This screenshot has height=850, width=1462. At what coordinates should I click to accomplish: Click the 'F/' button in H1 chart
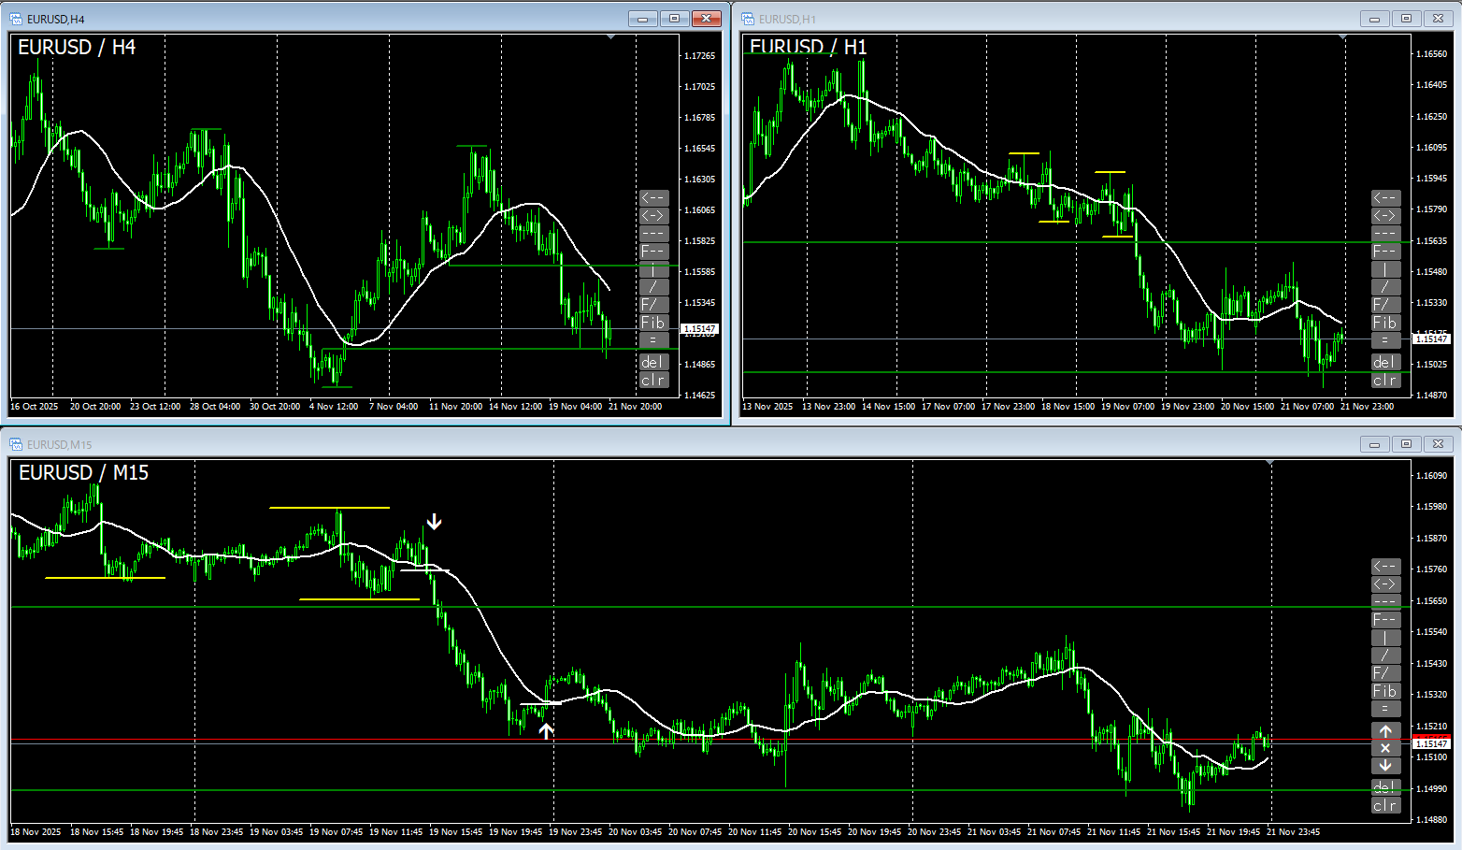pos(1385,305)
